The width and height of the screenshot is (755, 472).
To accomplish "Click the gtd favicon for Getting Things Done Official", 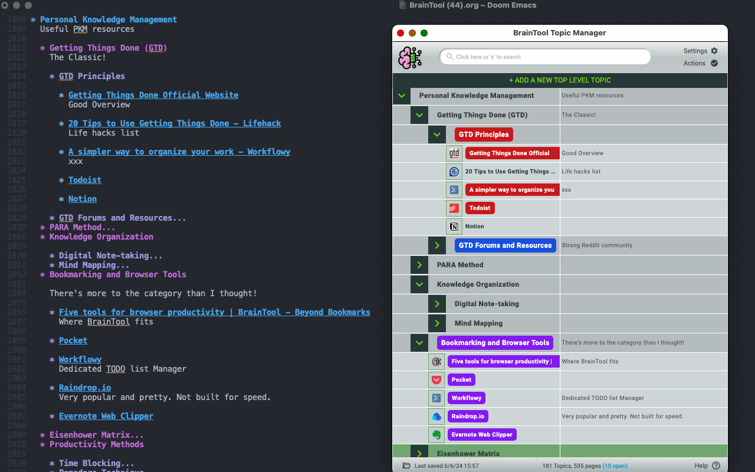I will point(454,153).
